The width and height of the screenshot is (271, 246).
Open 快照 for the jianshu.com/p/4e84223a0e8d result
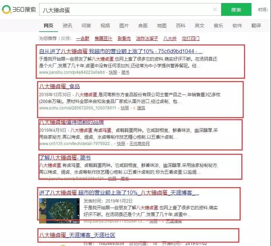point(113,72)
